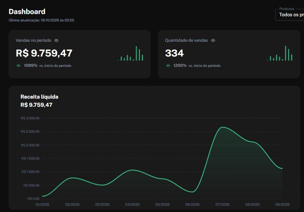Click the 02/2026 x-axis label
Screen dimensions: 304x212
72,205
